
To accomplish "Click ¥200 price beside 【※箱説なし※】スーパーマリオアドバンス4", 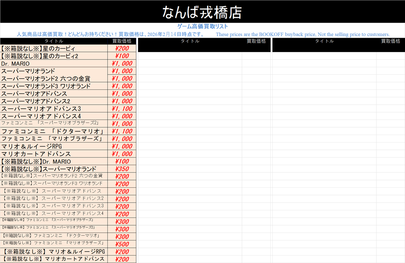I will [x=122, y=214].
